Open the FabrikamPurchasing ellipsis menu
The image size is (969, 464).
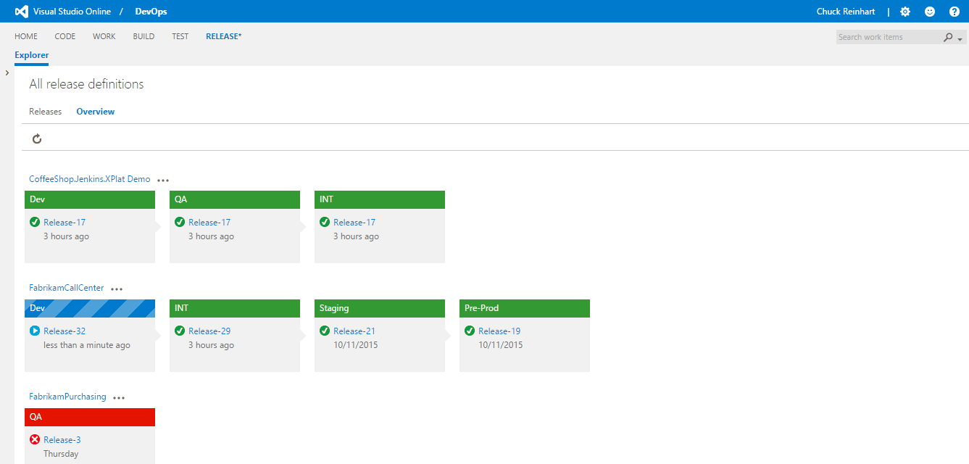tap(119, 397)
